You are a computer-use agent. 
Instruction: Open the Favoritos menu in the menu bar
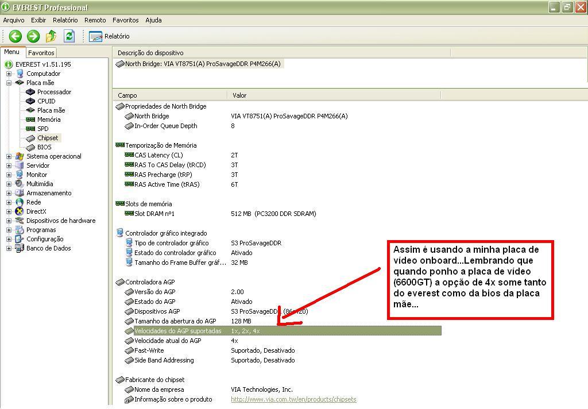click(x=125, y=20)
